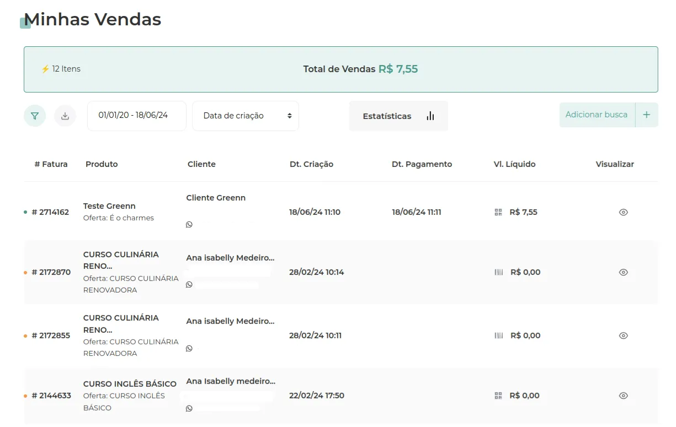View invoice 2714162 with the eye icon

pos(624,212)
